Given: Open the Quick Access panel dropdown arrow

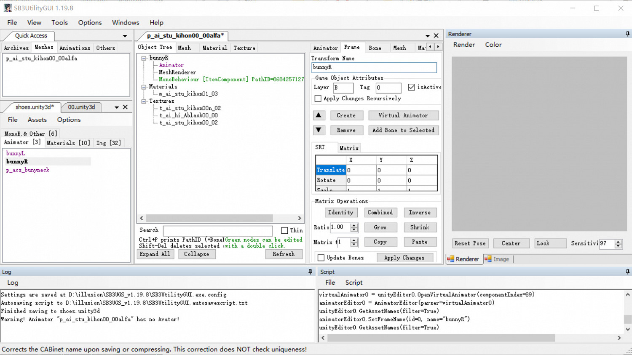Looking at the screenshot, I should (x=125, y=36).
